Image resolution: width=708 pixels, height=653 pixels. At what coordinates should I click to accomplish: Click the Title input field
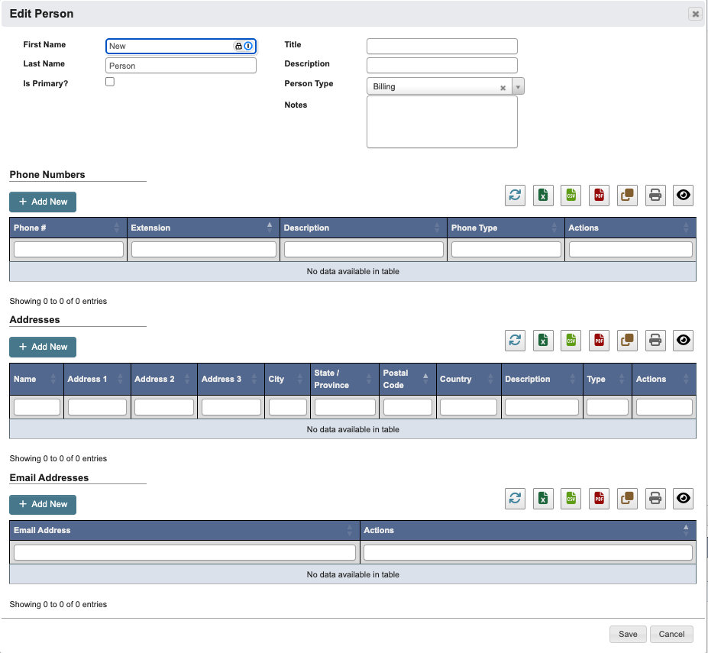click(x=441, y=46)
